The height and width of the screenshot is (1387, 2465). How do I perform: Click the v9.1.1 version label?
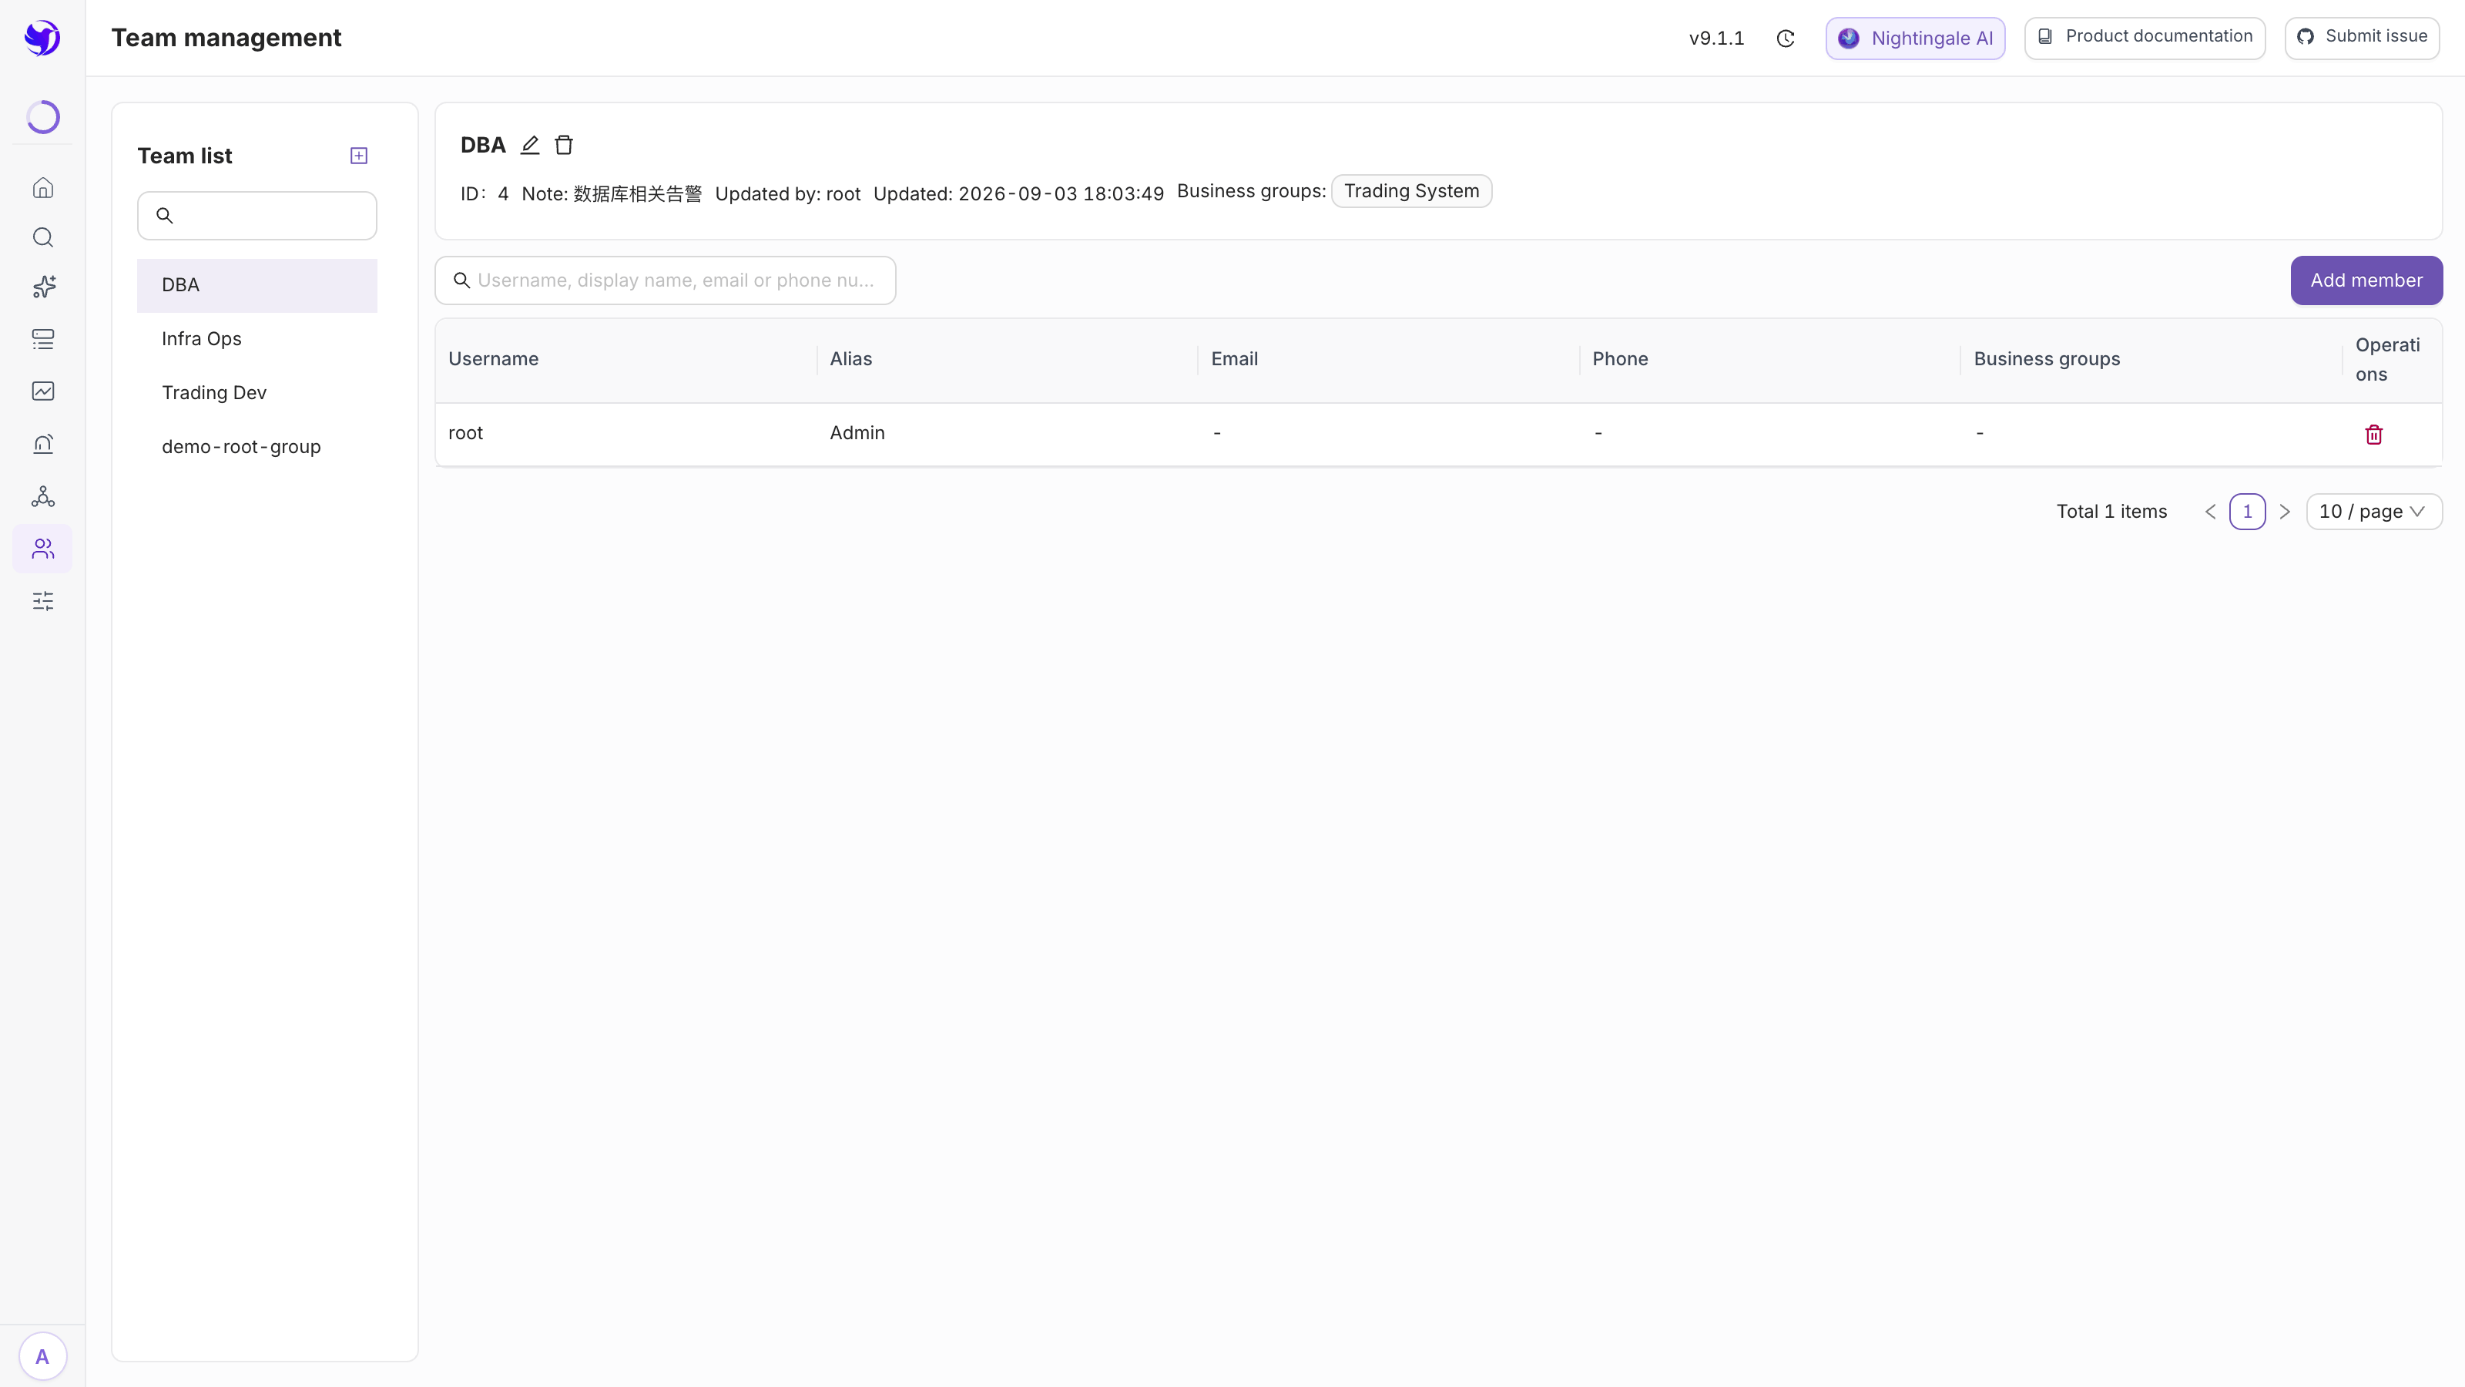pos(1717,39)
